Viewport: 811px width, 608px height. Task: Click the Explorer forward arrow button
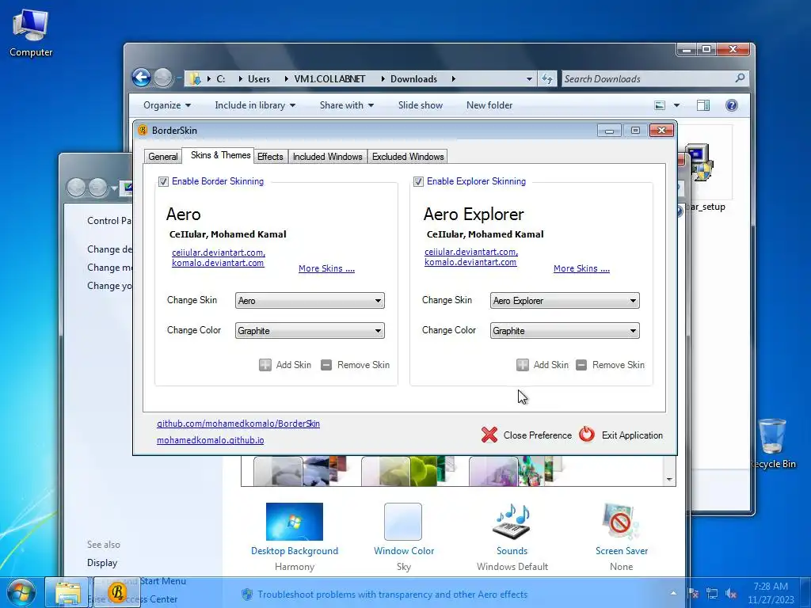163,78
